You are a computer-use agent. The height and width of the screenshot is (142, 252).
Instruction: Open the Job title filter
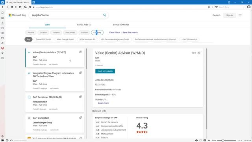click(31, 32)
